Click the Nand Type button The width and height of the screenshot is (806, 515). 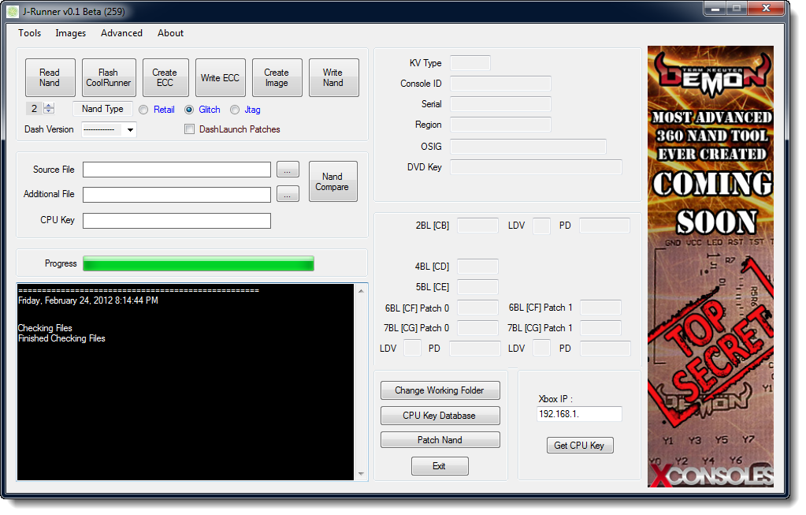coord(102,109)
